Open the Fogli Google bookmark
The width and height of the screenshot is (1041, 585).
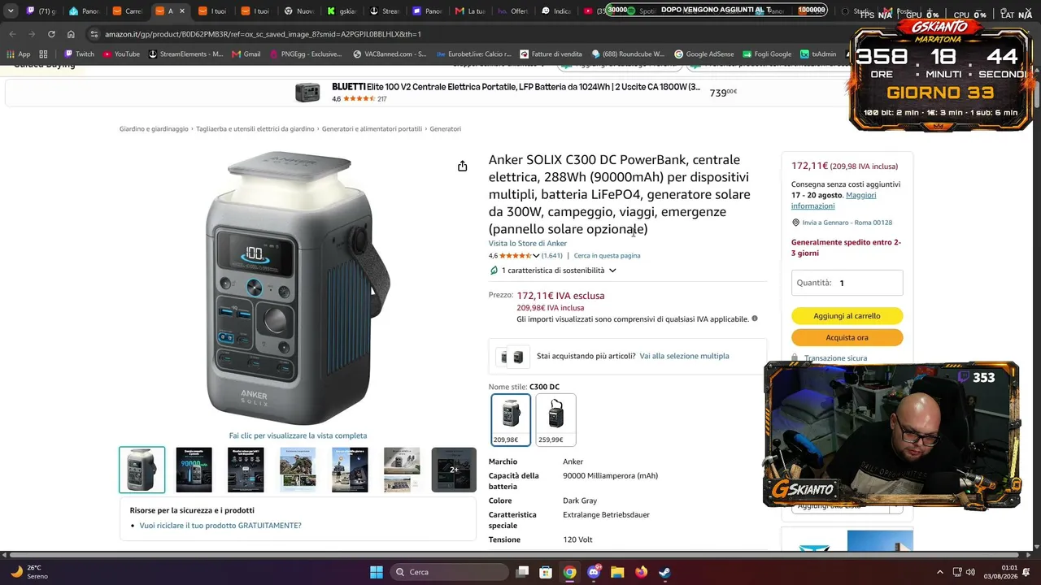766,54
